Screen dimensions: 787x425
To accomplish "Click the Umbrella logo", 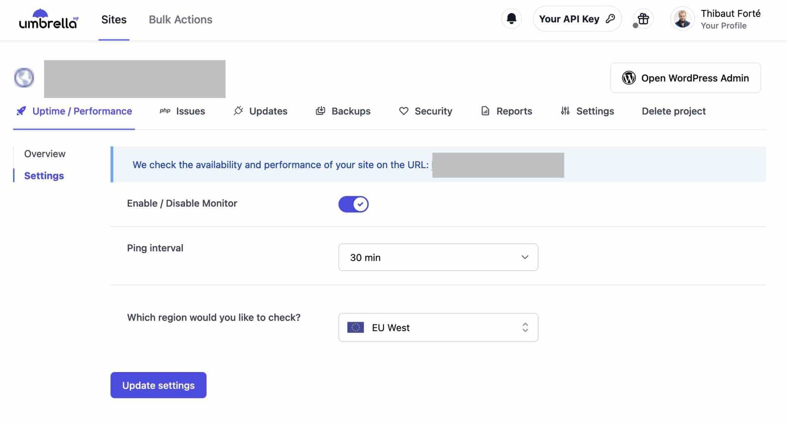I will point(48,19).
